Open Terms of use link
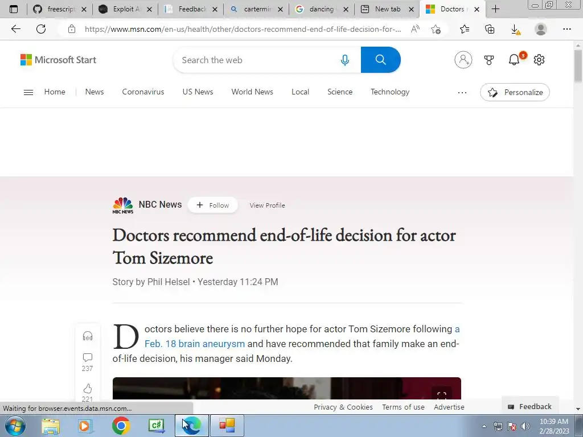 403,407
